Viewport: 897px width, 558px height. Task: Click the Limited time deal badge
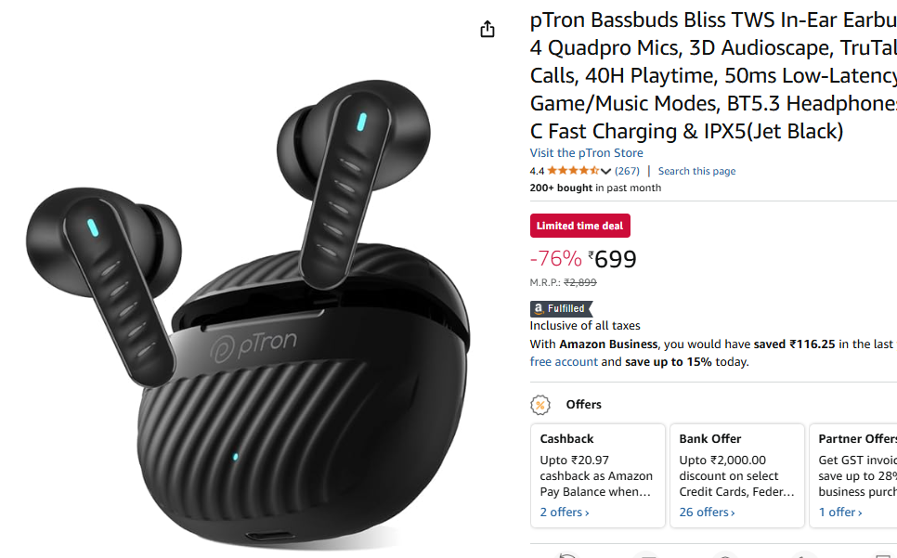[x=579, y=226]
